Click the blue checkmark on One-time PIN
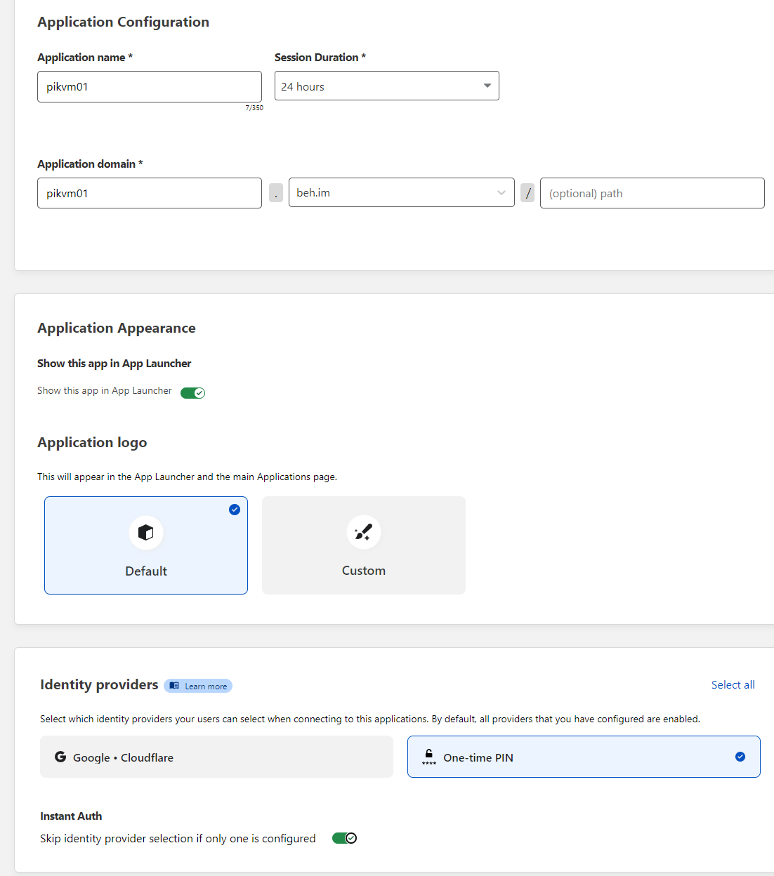Image resolution: width=774 pixels, height=876 pixels. pos(740,757)
